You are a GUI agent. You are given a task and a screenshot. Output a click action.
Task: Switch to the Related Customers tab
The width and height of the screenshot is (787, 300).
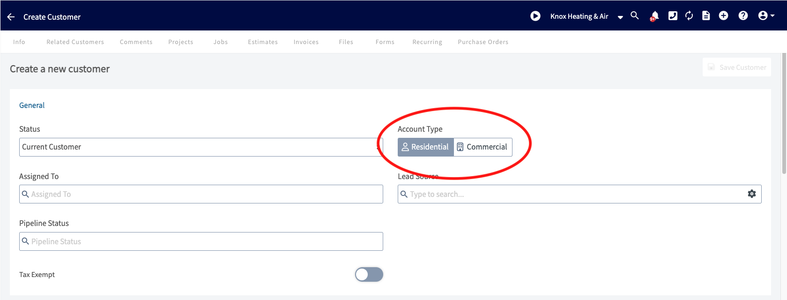point(75,42)
